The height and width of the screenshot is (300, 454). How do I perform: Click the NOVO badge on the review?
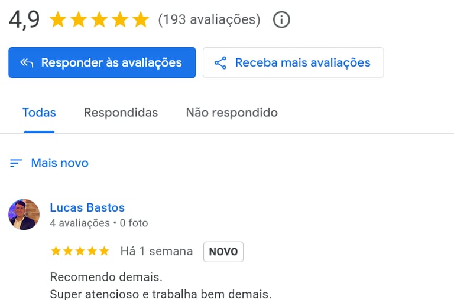click(x=223, y=252)
